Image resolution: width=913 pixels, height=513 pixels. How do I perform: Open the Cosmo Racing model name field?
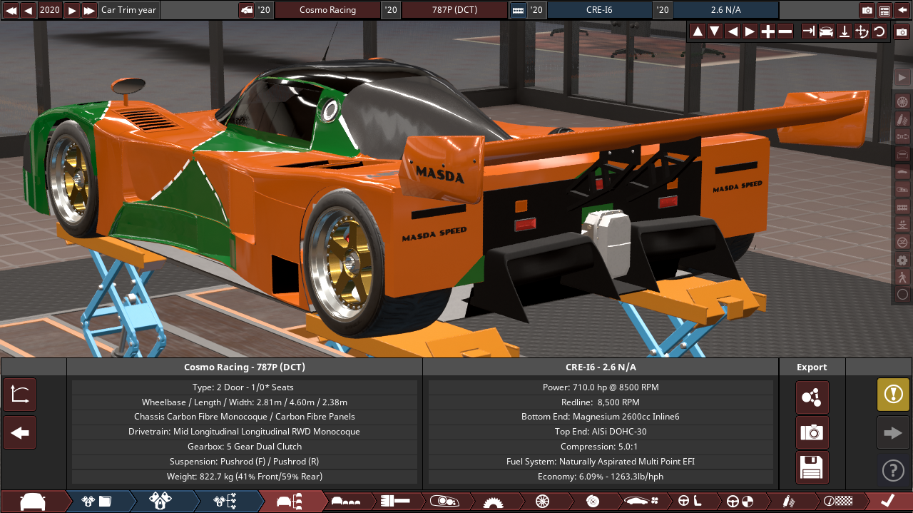(327, 10)
